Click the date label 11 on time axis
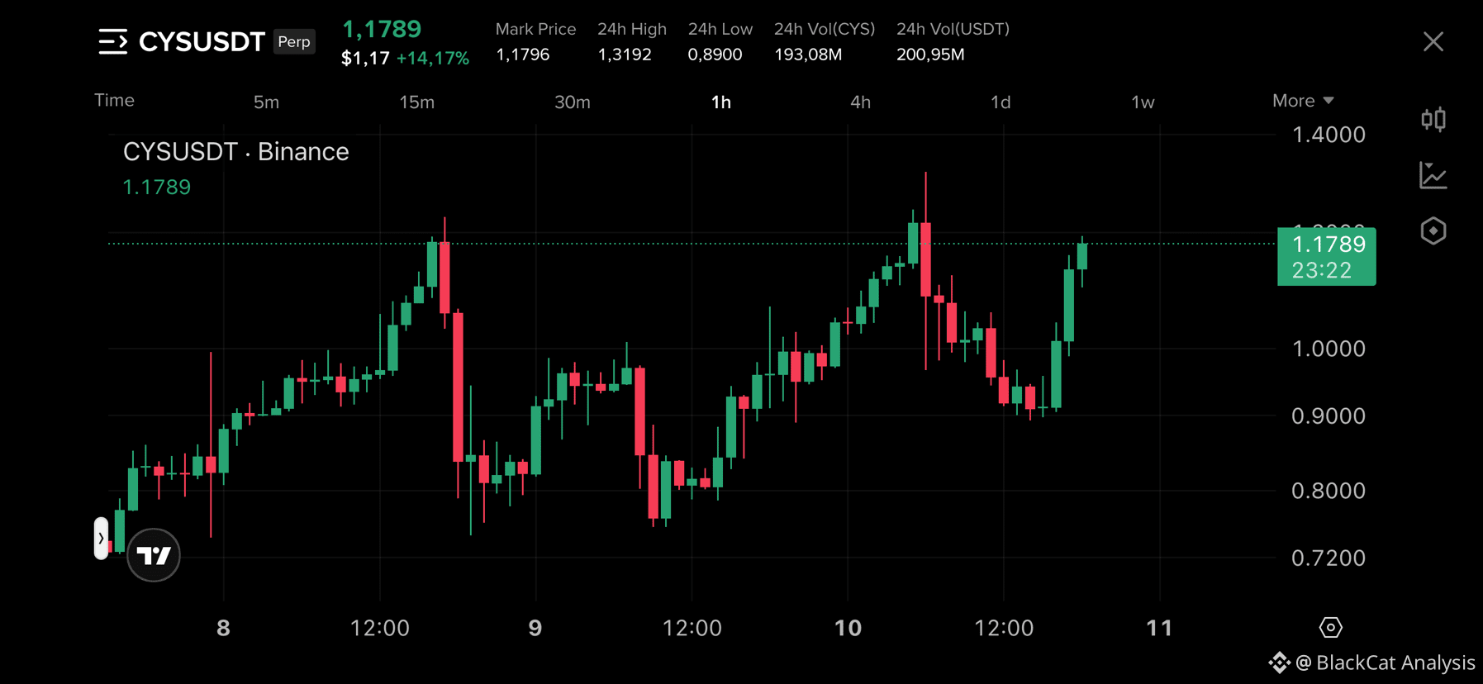The image size is (1483, 684). [1160, 629]
